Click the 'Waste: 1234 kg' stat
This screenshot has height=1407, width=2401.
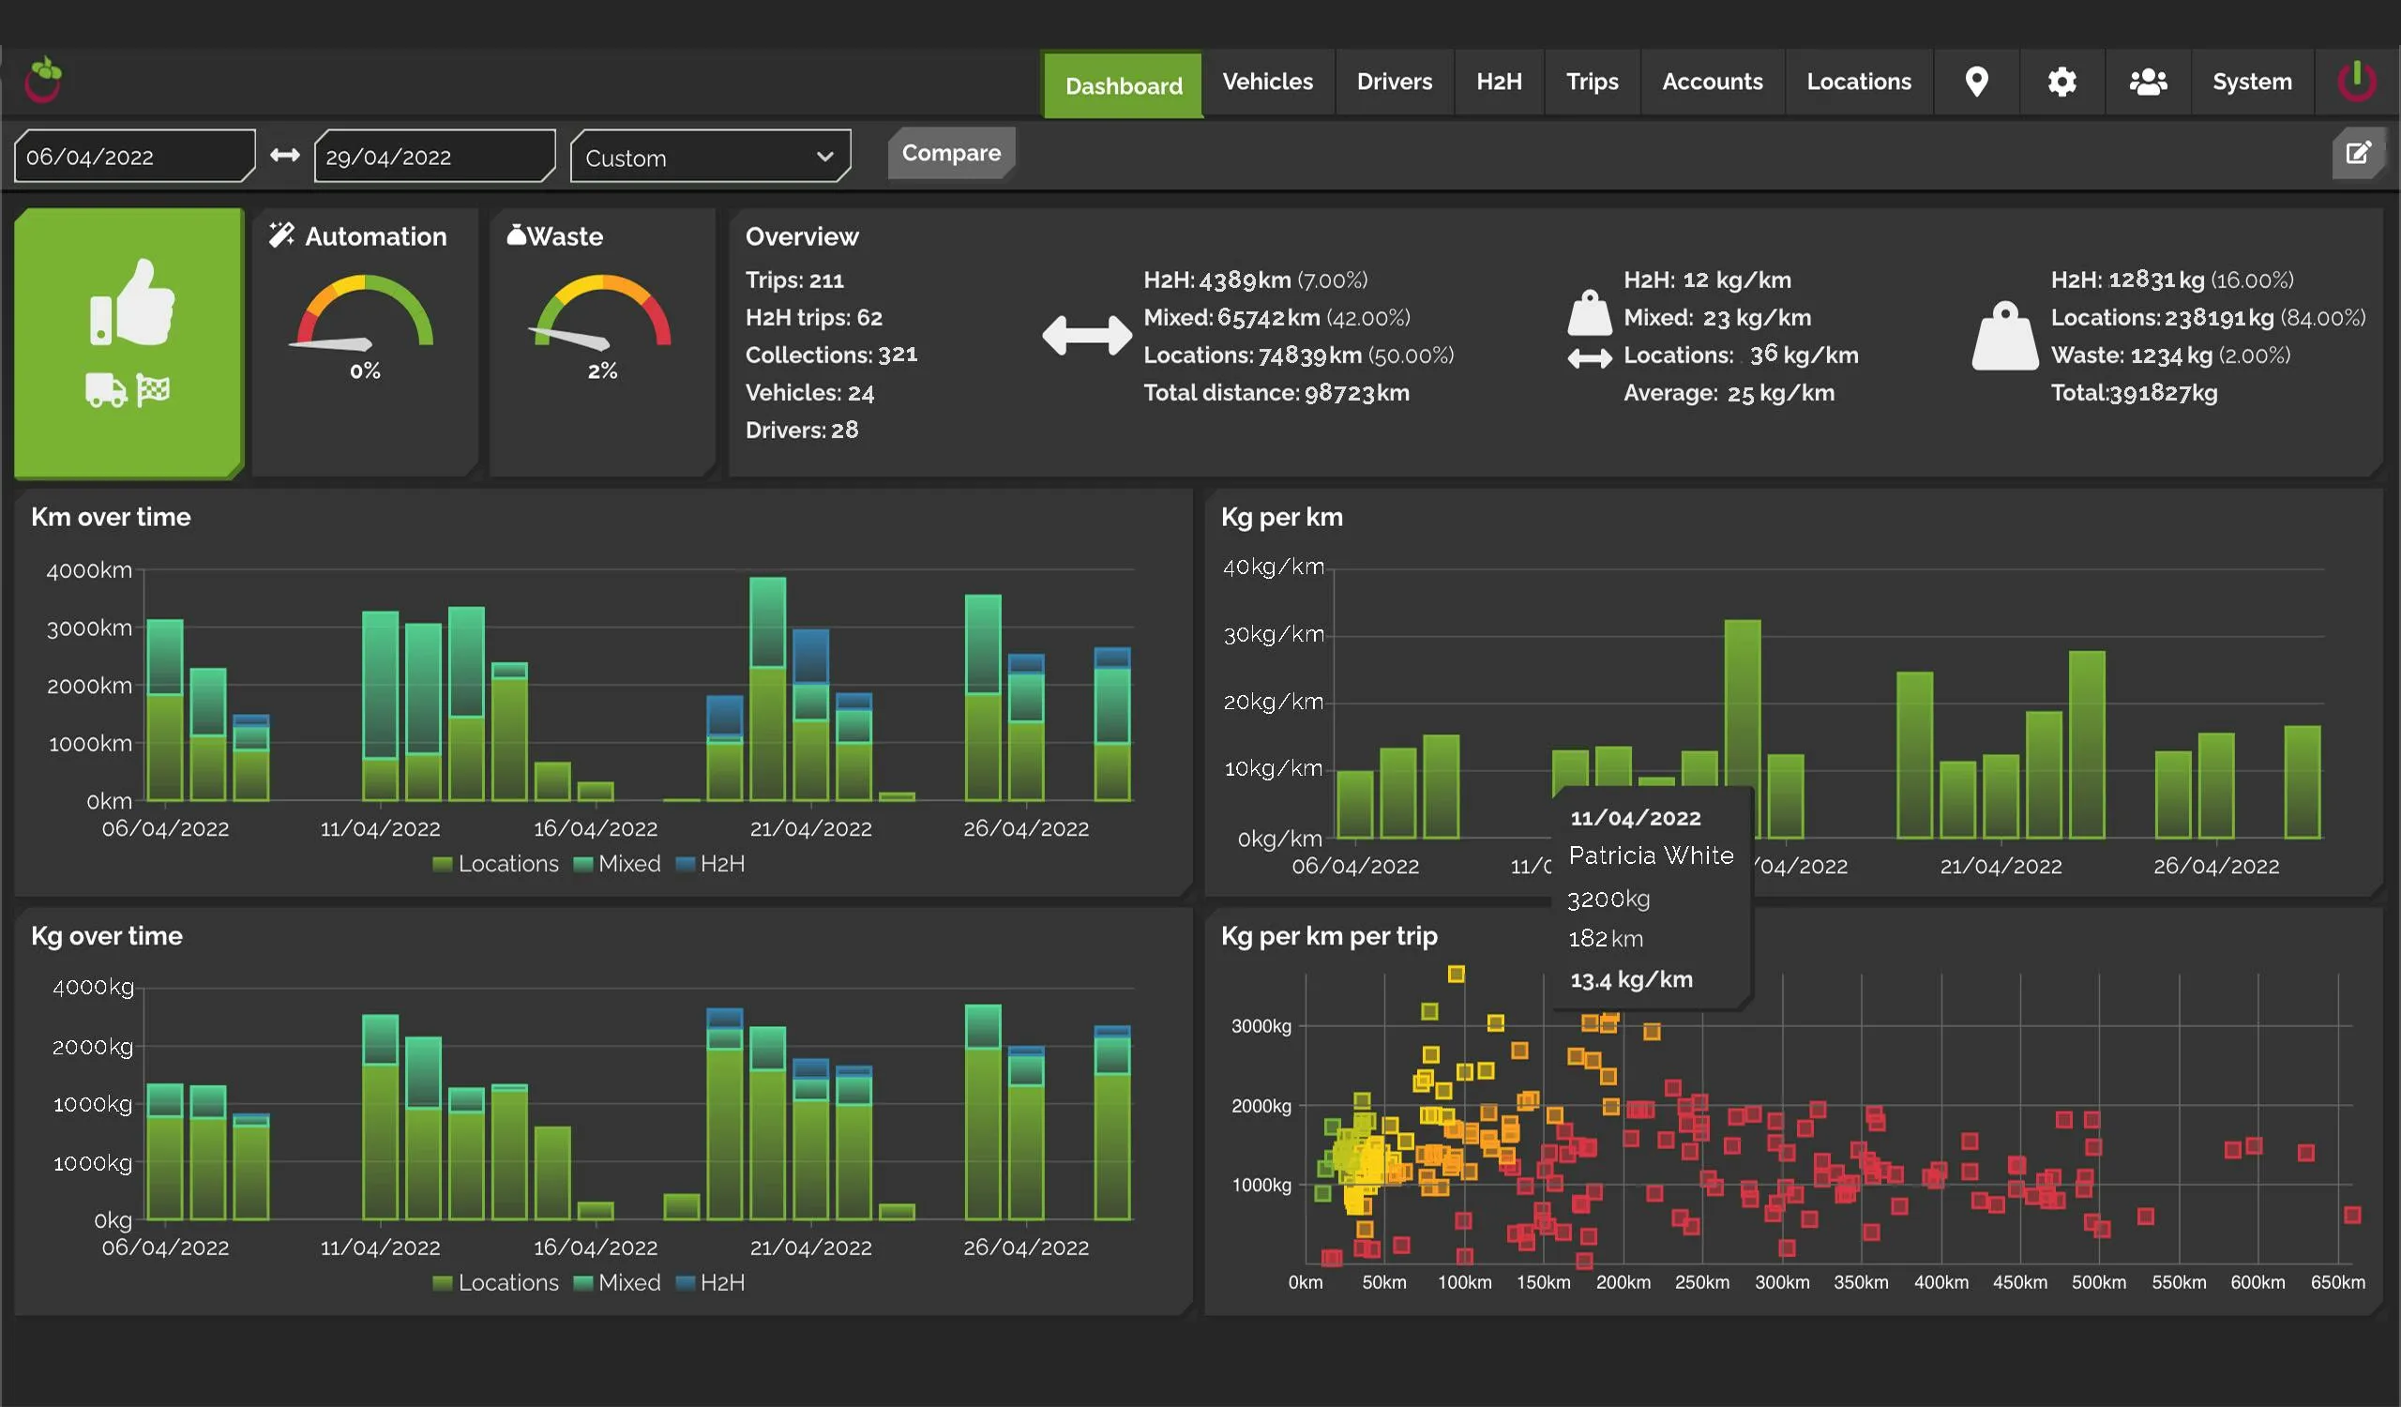pos(2132,356)
